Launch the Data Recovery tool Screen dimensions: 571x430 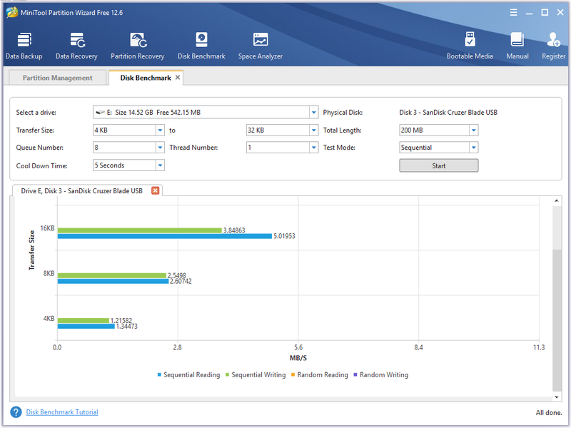(76, 46)
